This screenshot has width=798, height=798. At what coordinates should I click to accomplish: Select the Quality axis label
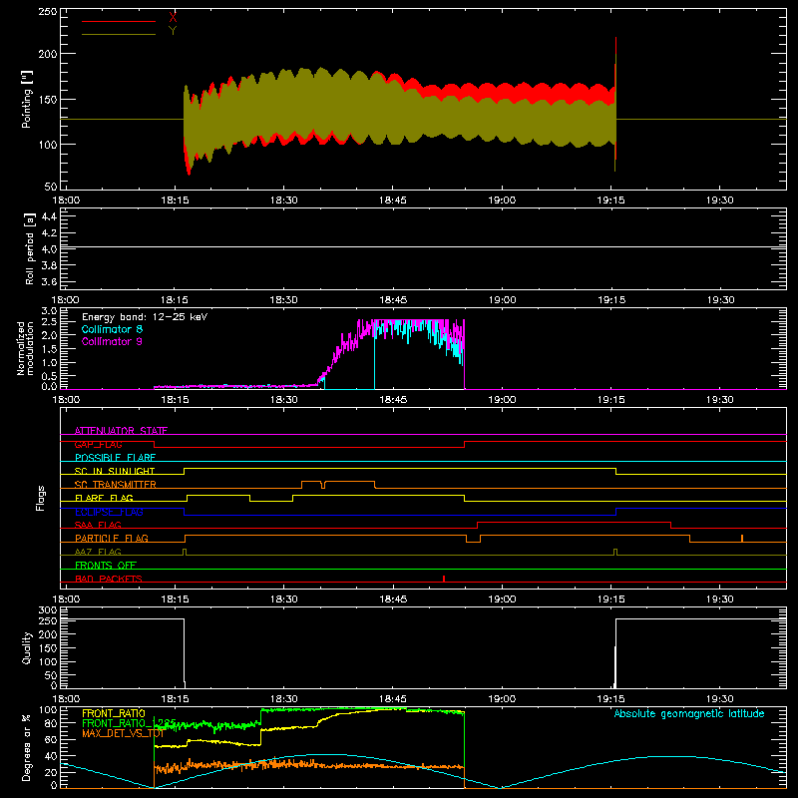[27, 647]
